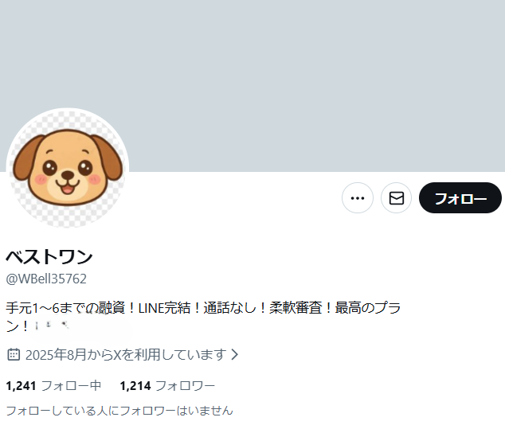Click the black フォロー button
The image size is (505, 429).
coord(460,198)
